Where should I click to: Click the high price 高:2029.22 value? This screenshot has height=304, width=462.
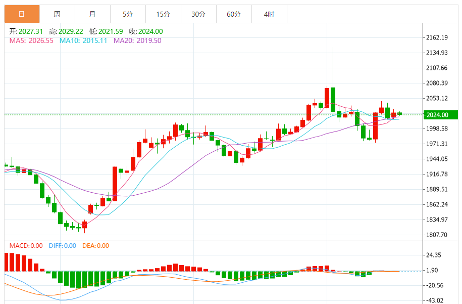66,31
